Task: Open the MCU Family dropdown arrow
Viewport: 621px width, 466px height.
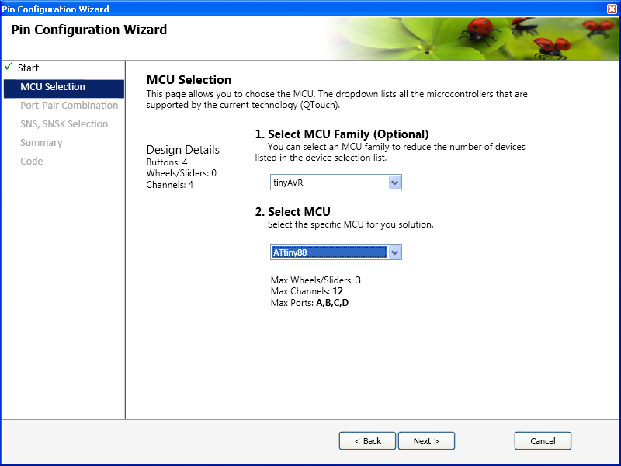Action: coord(394,183)
